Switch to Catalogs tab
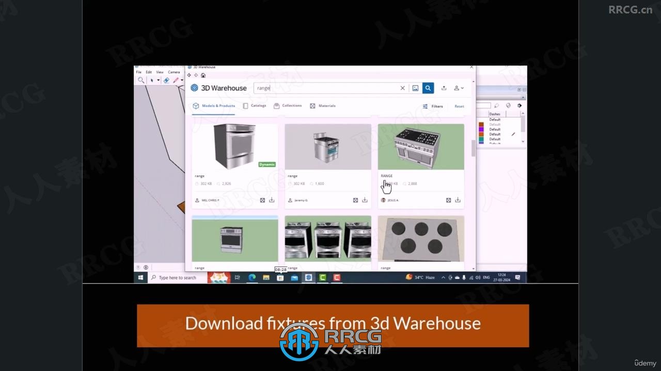 tap(254, 106)
